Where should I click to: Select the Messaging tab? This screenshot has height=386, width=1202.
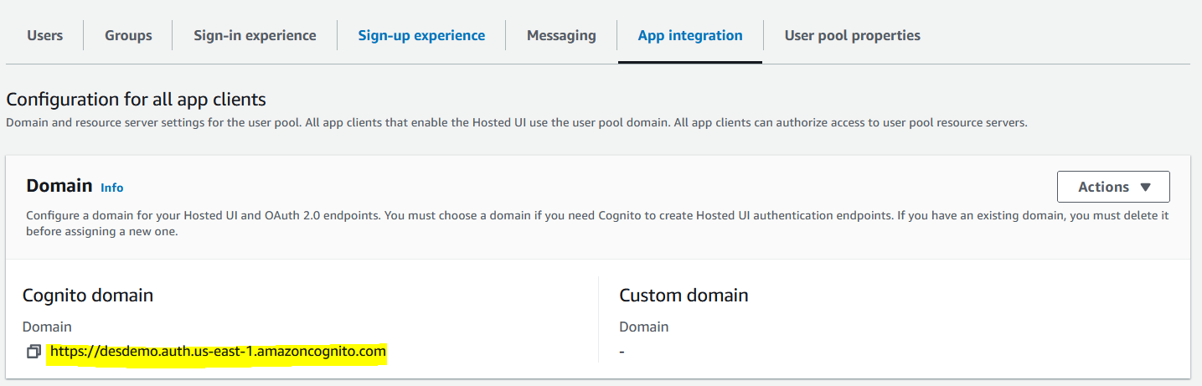tap(561, 35)
